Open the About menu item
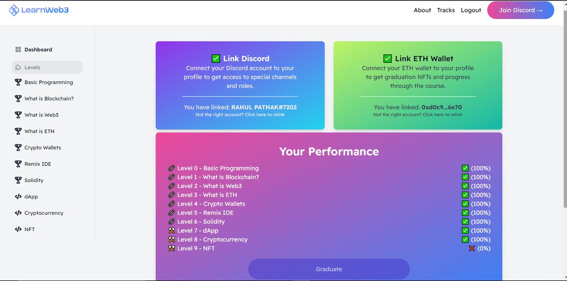Viewport: 567px width, 281px height. coord(422,9)
